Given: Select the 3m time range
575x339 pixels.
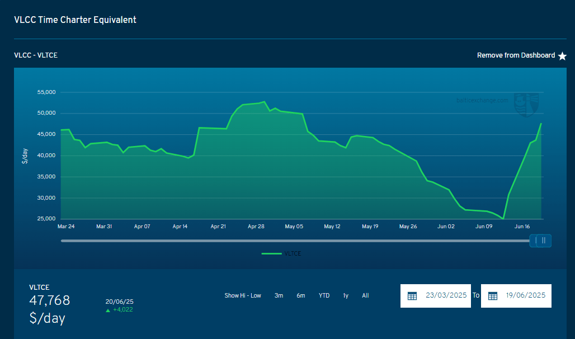Looking at the screenshot, I should coord(279,295).
